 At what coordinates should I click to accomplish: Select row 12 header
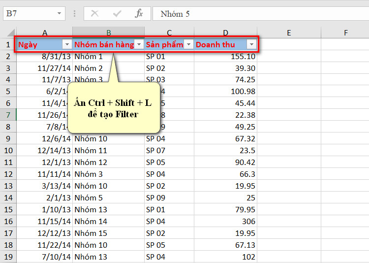tap(8, 174)
